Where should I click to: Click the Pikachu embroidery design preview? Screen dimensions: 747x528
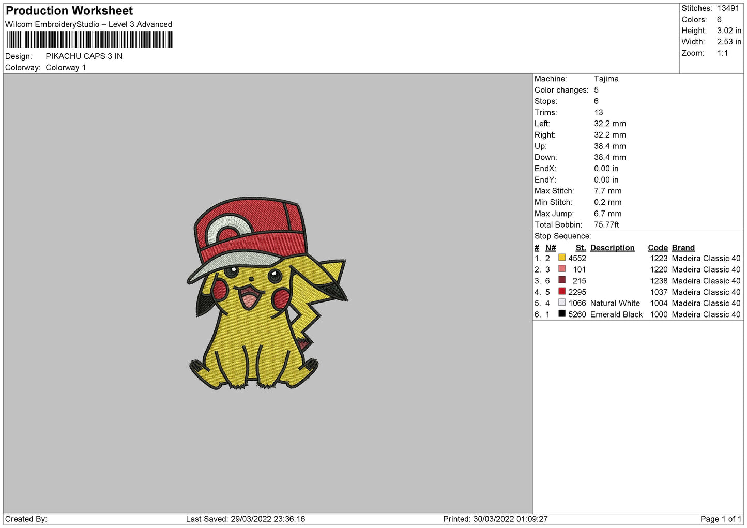pos(266,293)
